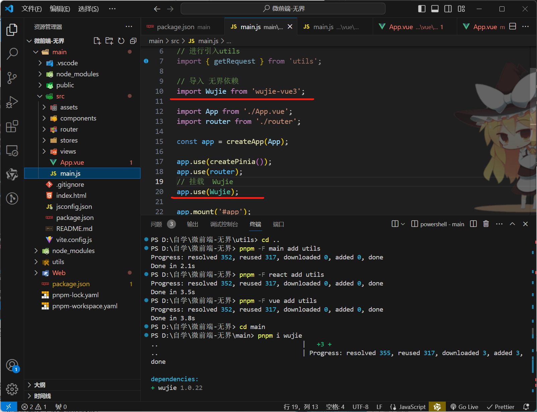This screenshot has height=412, width=537.
Task: Switch to 端口 ports tab
Action: point(278,224)
